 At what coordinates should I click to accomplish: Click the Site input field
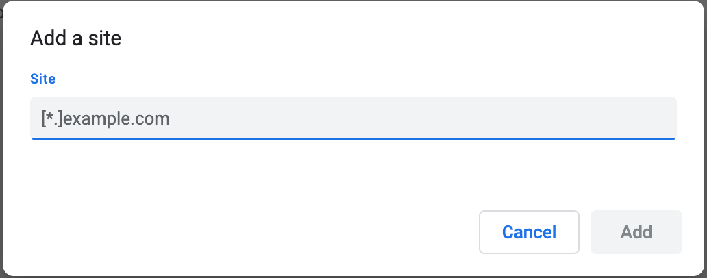(353, 118)
